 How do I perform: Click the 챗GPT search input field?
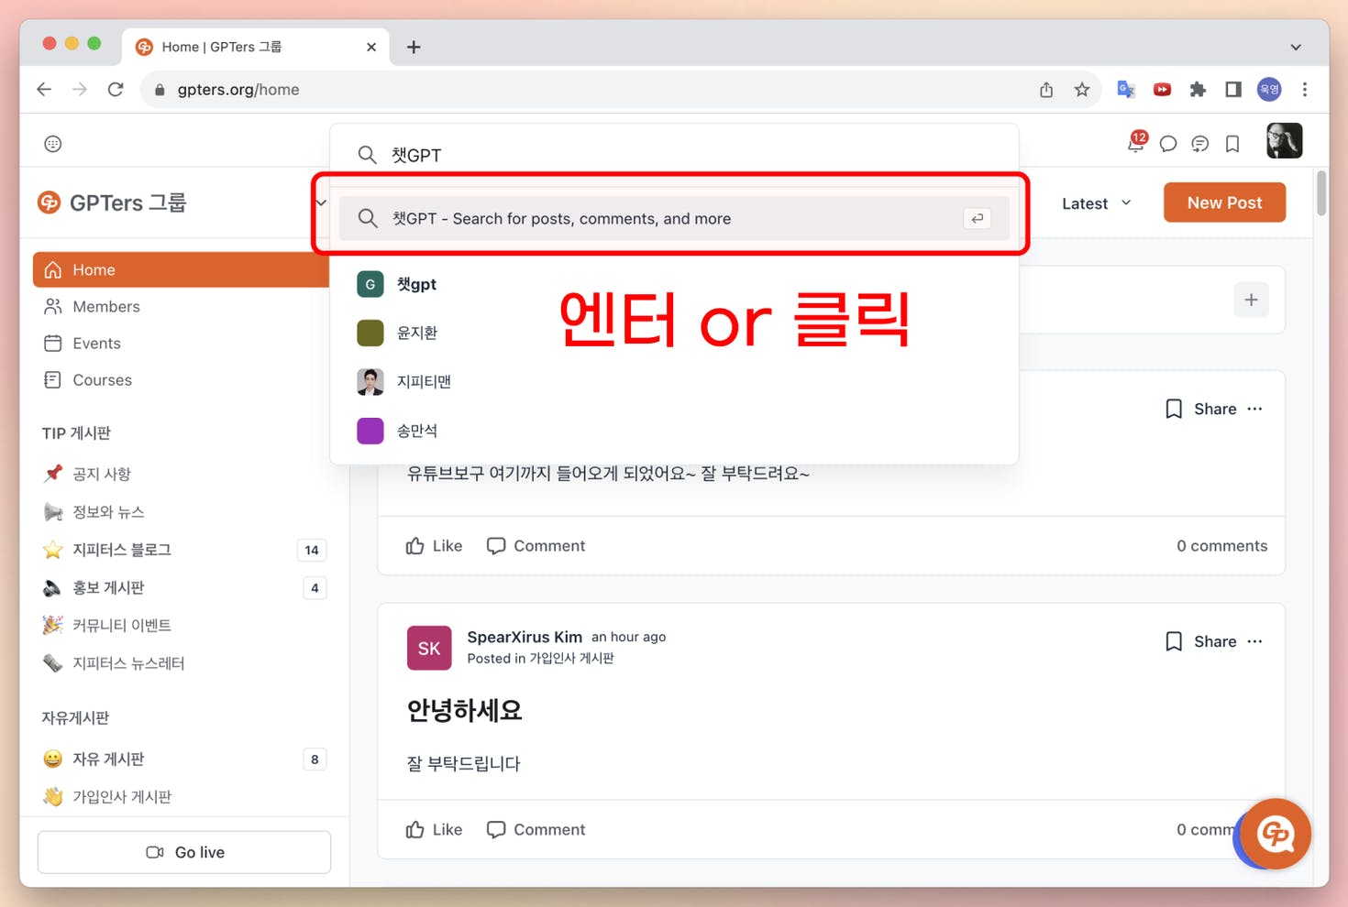674,155
